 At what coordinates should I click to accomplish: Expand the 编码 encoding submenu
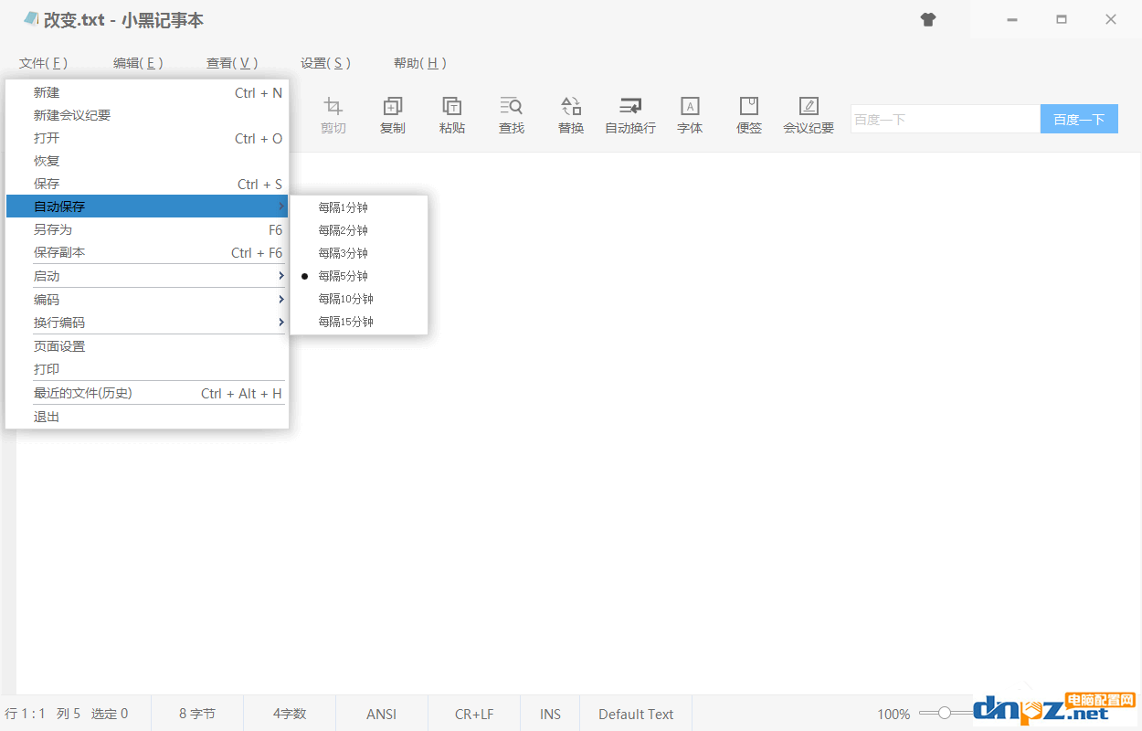tap(146, 300)
